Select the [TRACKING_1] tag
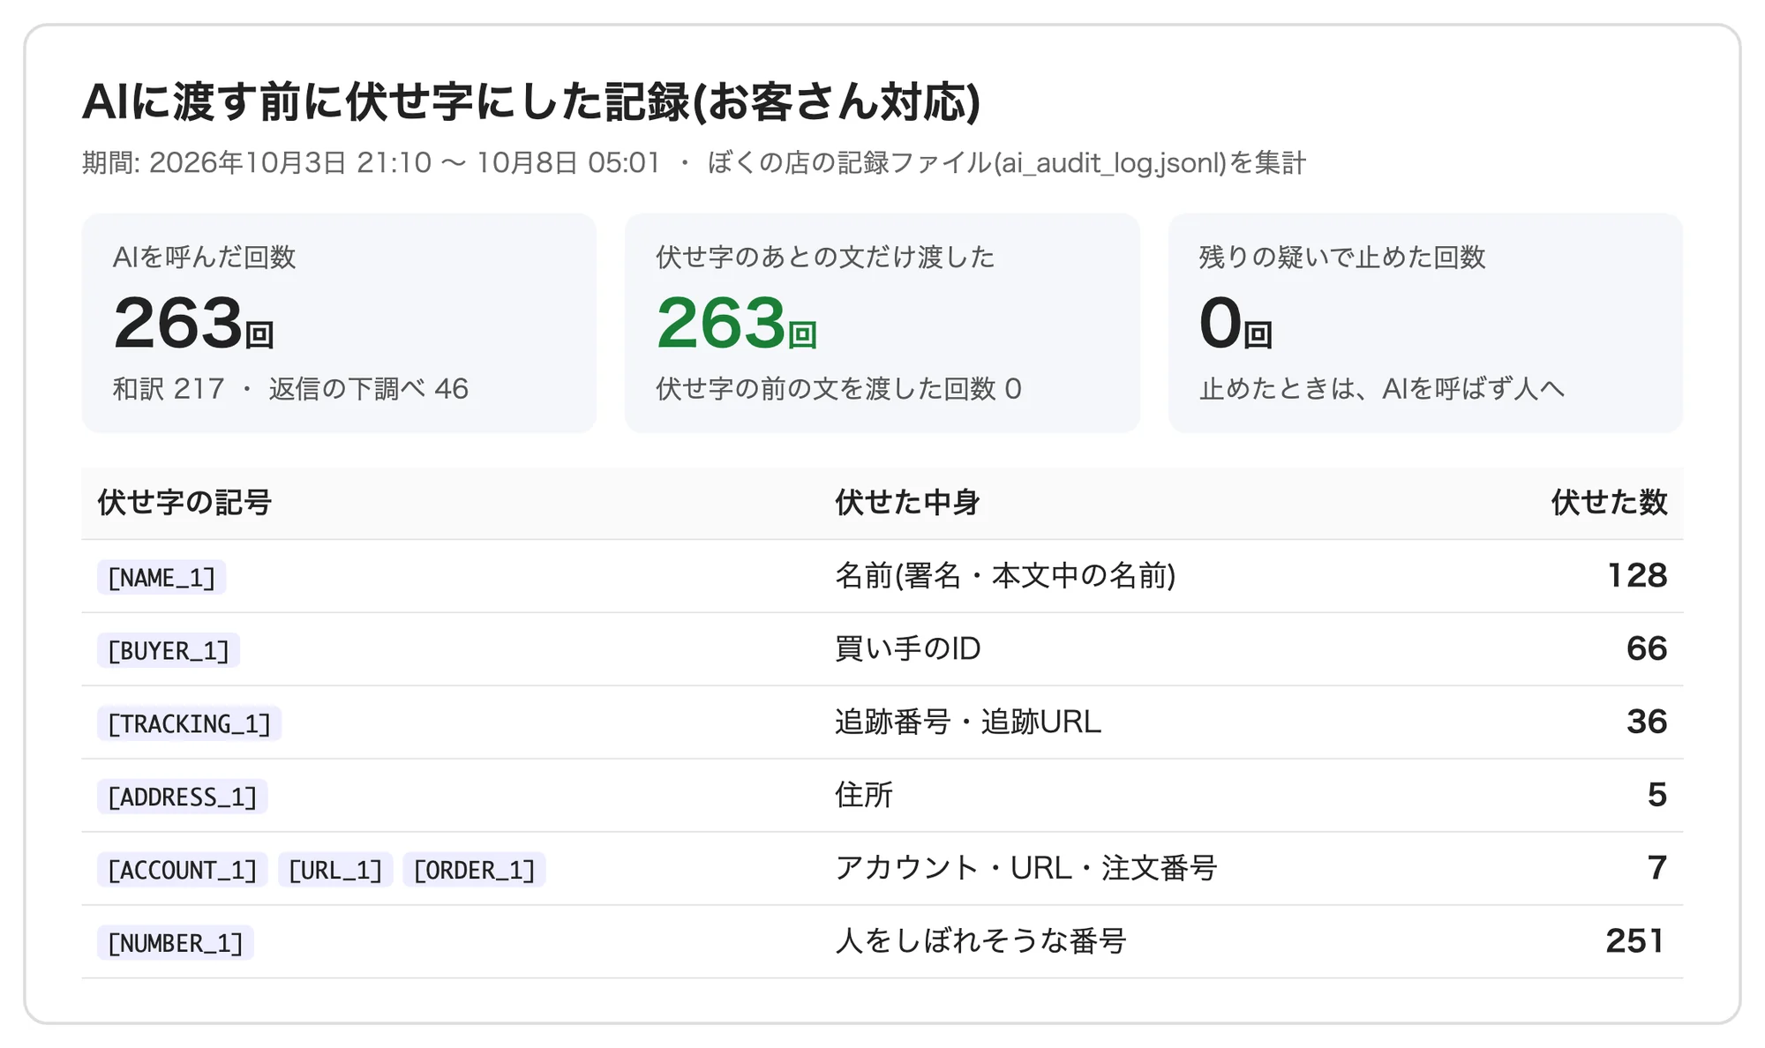1765x1048 pixels. tap(189, 723)
